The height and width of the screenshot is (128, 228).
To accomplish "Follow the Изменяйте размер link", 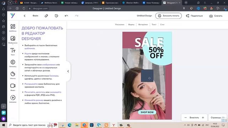I will (34, 100).
